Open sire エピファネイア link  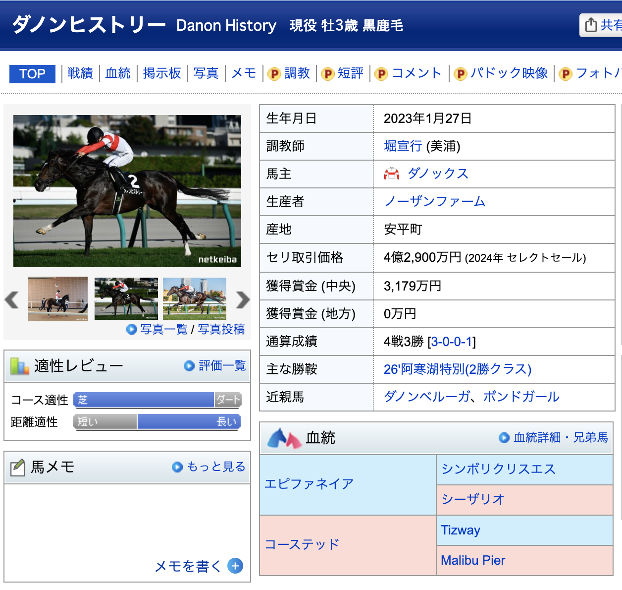point(309,484)
